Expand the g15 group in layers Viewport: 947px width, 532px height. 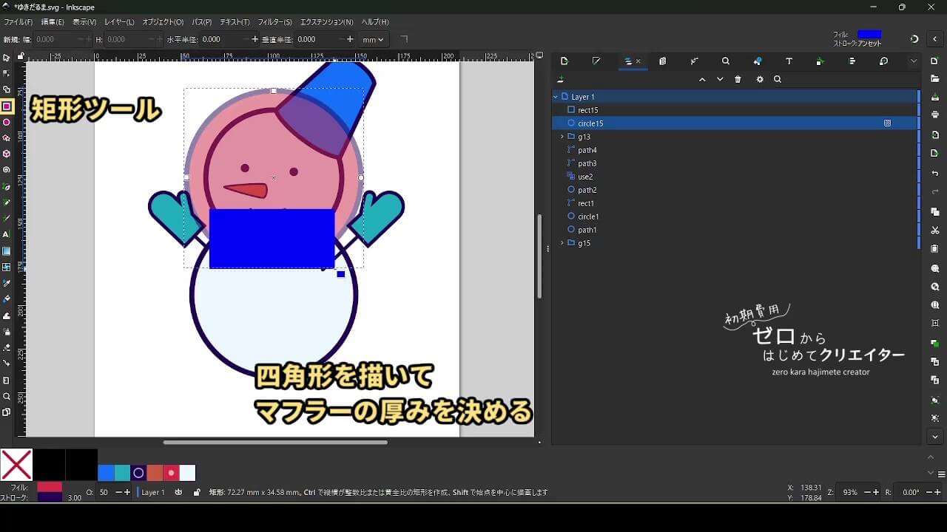coord(562,243)
